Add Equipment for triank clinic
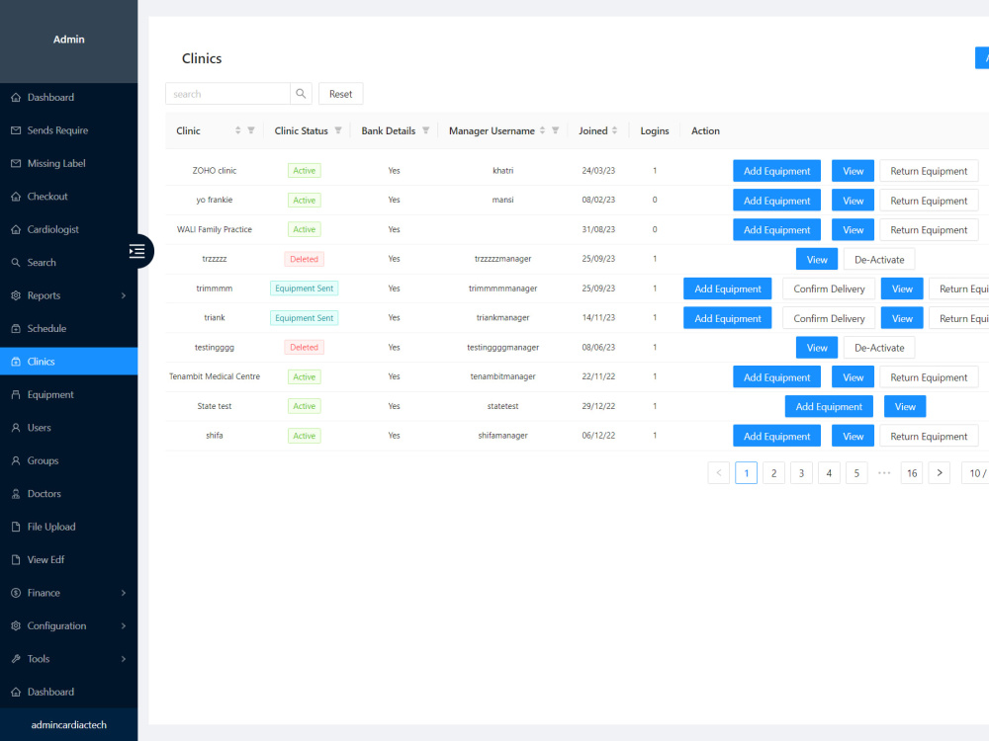 (x=727, y=318)
